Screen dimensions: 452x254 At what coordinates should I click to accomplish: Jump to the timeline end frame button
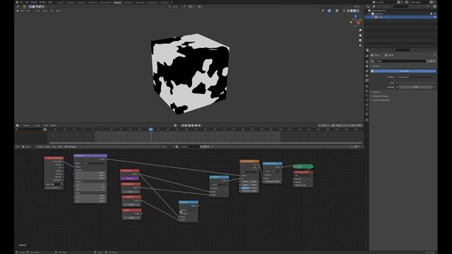[x=199, y=126]
